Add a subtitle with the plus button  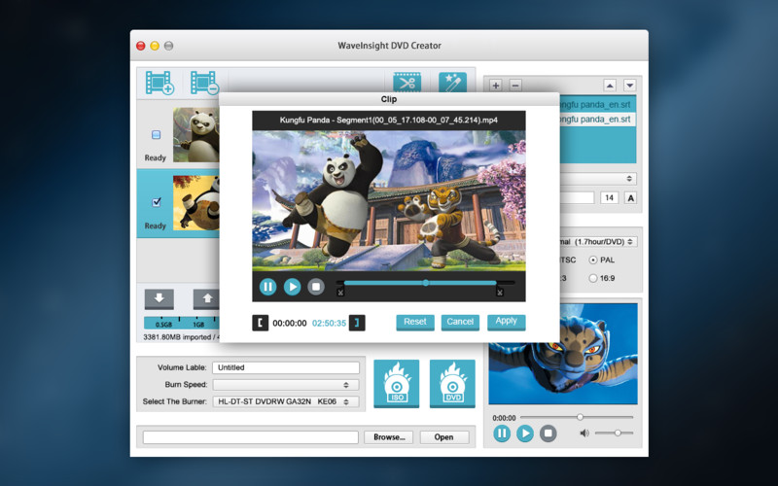(495, 86)
